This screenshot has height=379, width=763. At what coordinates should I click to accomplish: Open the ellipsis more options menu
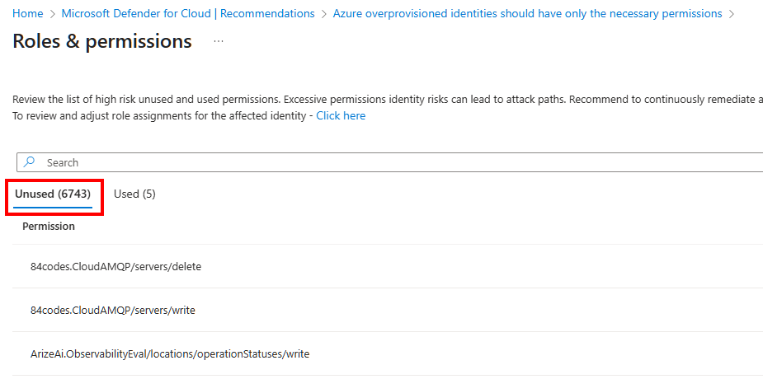click(x=219, y=41)
